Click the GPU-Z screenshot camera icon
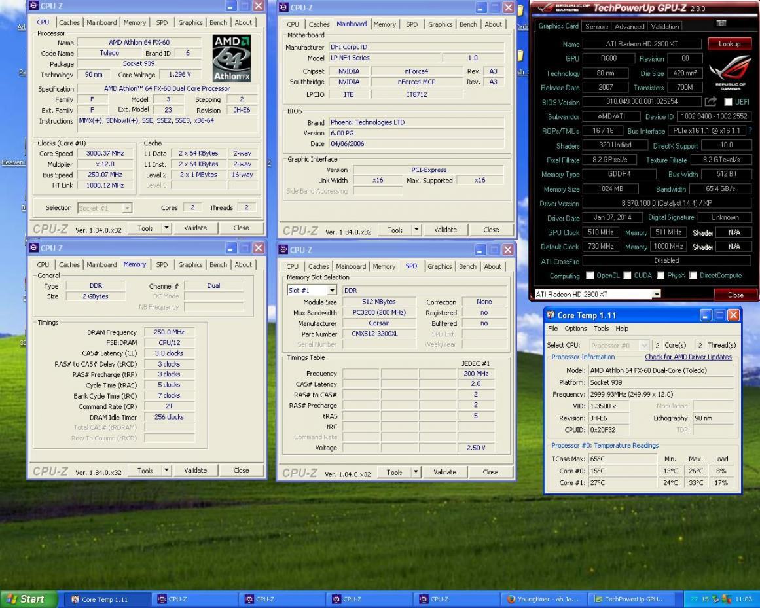This screenshot has width=760, height=608. (721, 24)
